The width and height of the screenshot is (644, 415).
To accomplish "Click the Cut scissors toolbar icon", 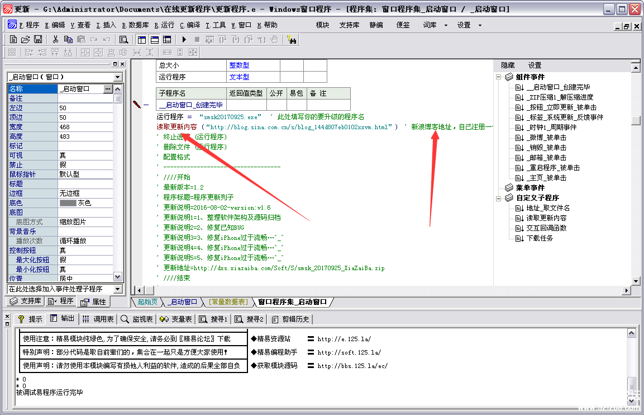I will pos(55,39).
